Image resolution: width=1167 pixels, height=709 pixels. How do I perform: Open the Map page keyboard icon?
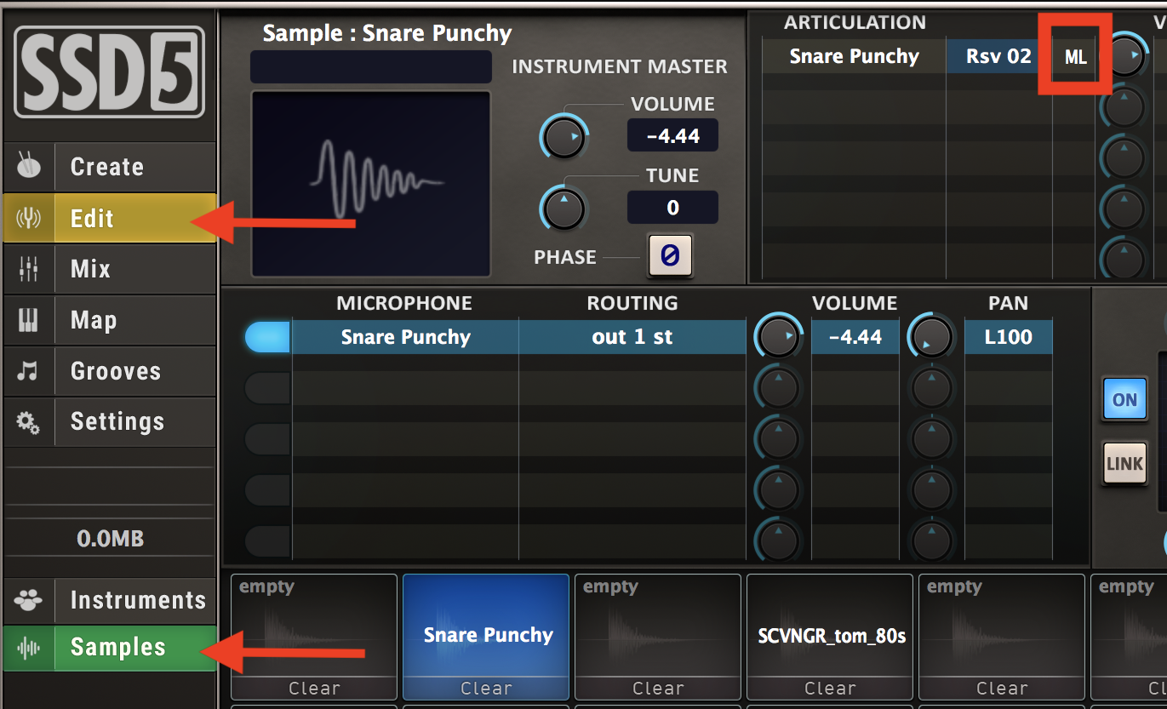pyautogui.click(x=29, y=320)
